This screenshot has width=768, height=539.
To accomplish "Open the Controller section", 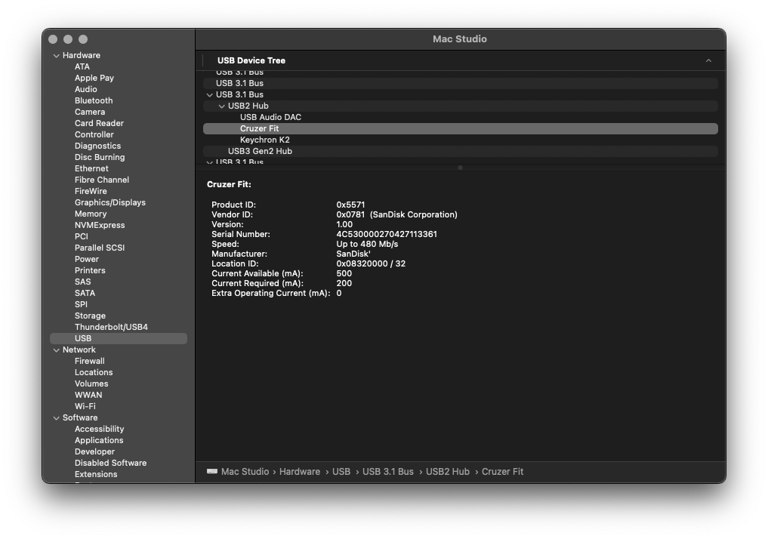I will tap(94, 134).
